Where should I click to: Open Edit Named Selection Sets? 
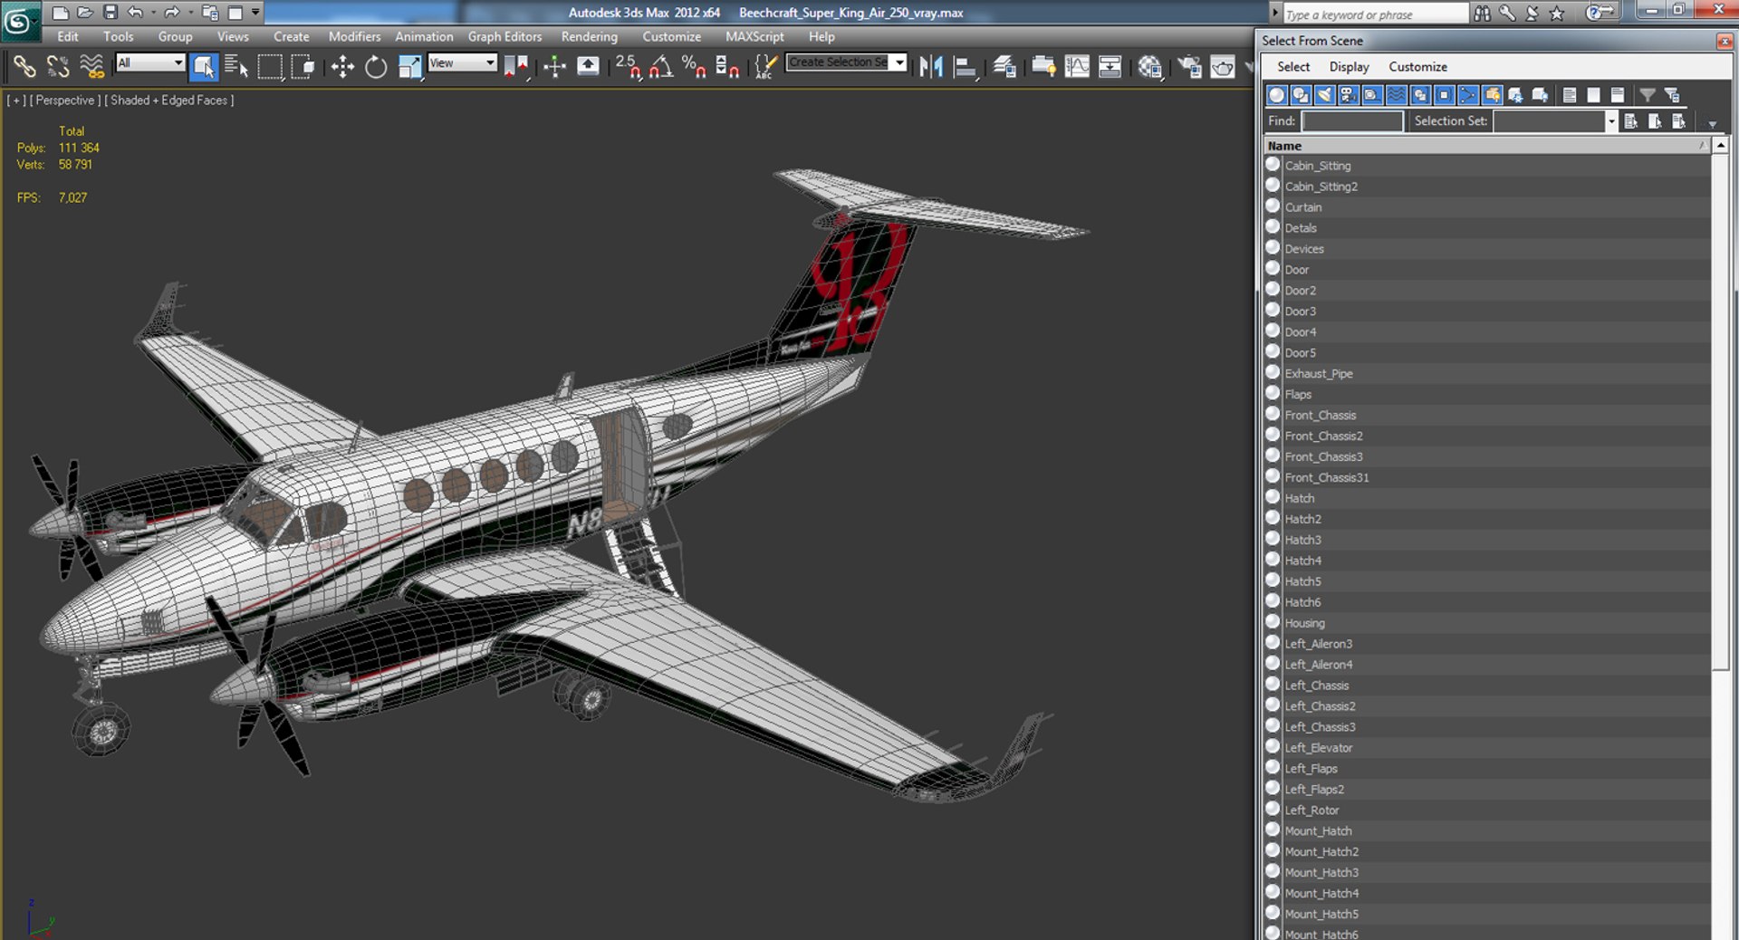pyautogui.click(x=766, y=66)
